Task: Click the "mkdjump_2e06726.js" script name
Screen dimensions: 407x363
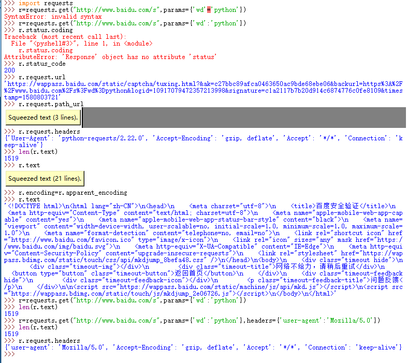Action: (196, 294)
